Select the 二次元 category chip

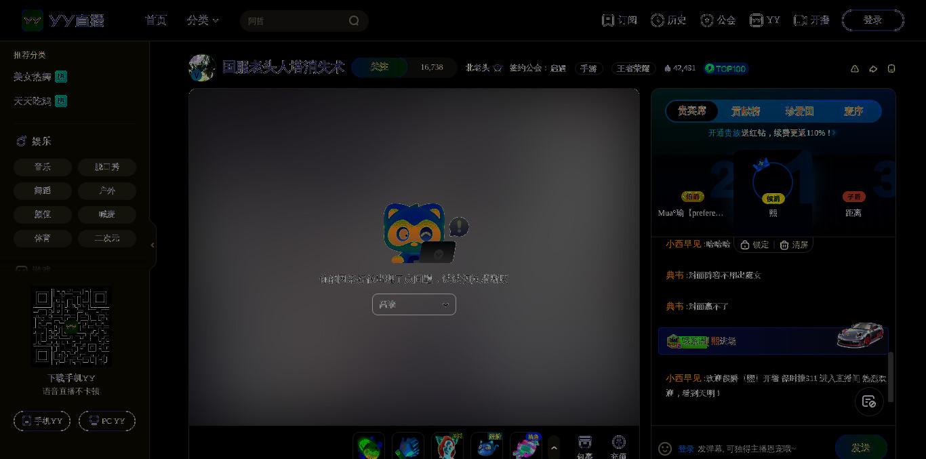click(x=107, y=238)
